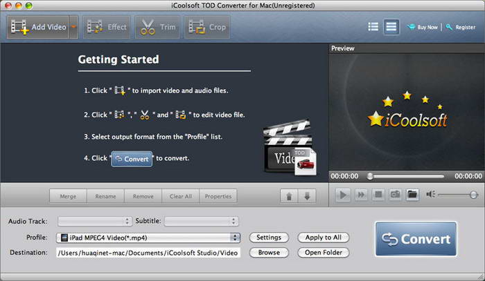This screenshot has height=281, width=485.
Task: Move selected item up in list
Action: pos(289,196)
